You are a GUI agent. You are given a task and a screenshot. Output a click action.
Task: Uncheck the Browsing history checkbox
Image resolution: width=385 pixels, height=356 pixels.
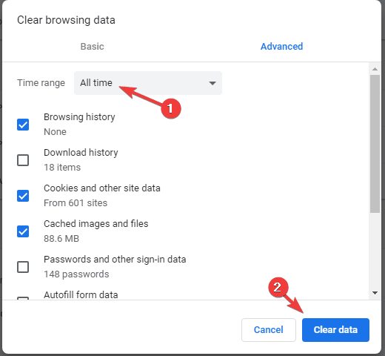23,125
